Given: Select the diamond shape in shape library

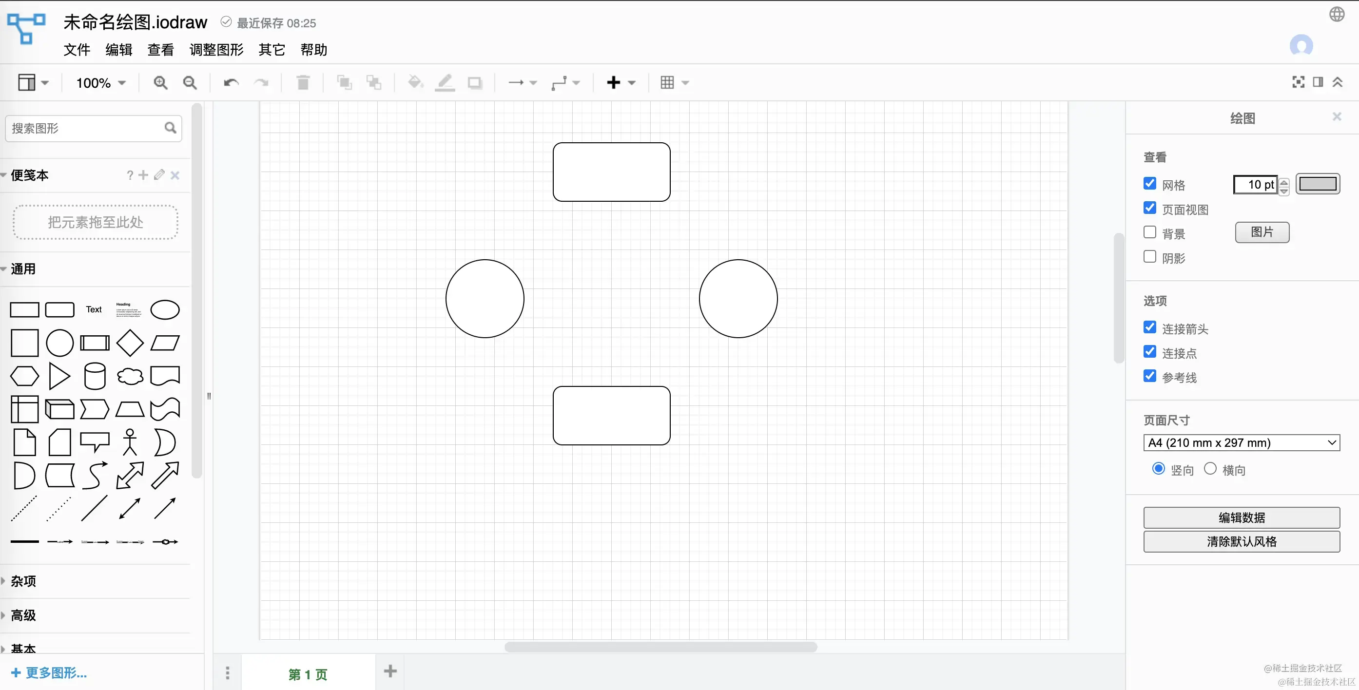Looking at the screenshot, I should tap(130, 343).
